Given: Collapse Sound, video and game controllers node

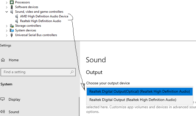Looking at the screenshot, I should 7,12.
